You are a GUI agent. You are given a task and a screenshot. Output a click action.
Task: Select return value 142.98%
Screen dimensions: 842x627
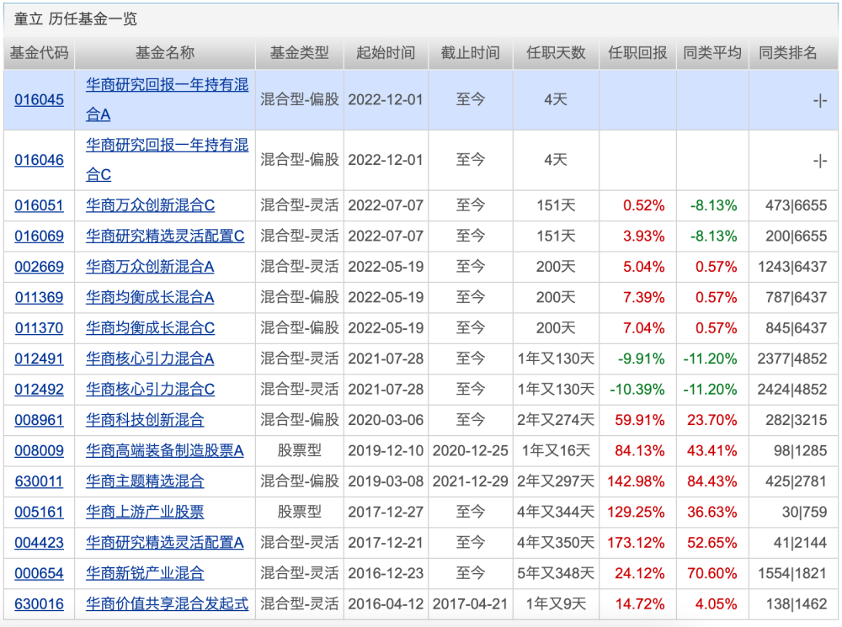(x=636, y=481)
